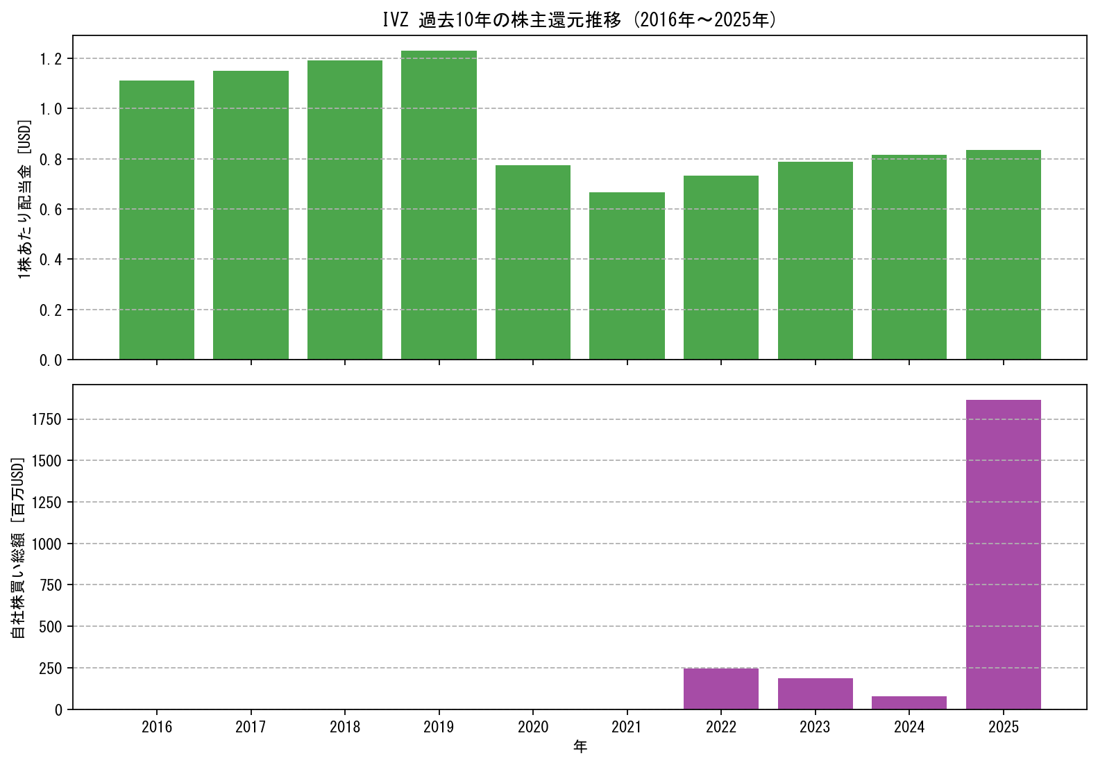
Task: Click the 2023 green dividend bar
Action: click(816, 260)
